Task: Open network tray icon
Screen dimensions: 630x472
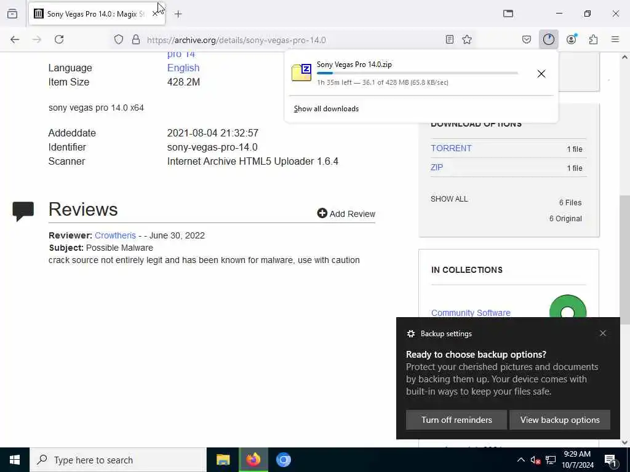Action: pos(551,460)
